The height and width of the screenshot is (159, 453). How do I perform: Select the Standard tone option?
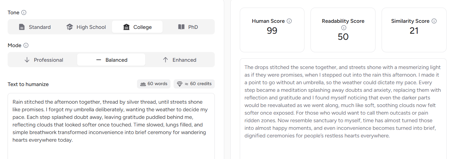click(x=34, y=27)
